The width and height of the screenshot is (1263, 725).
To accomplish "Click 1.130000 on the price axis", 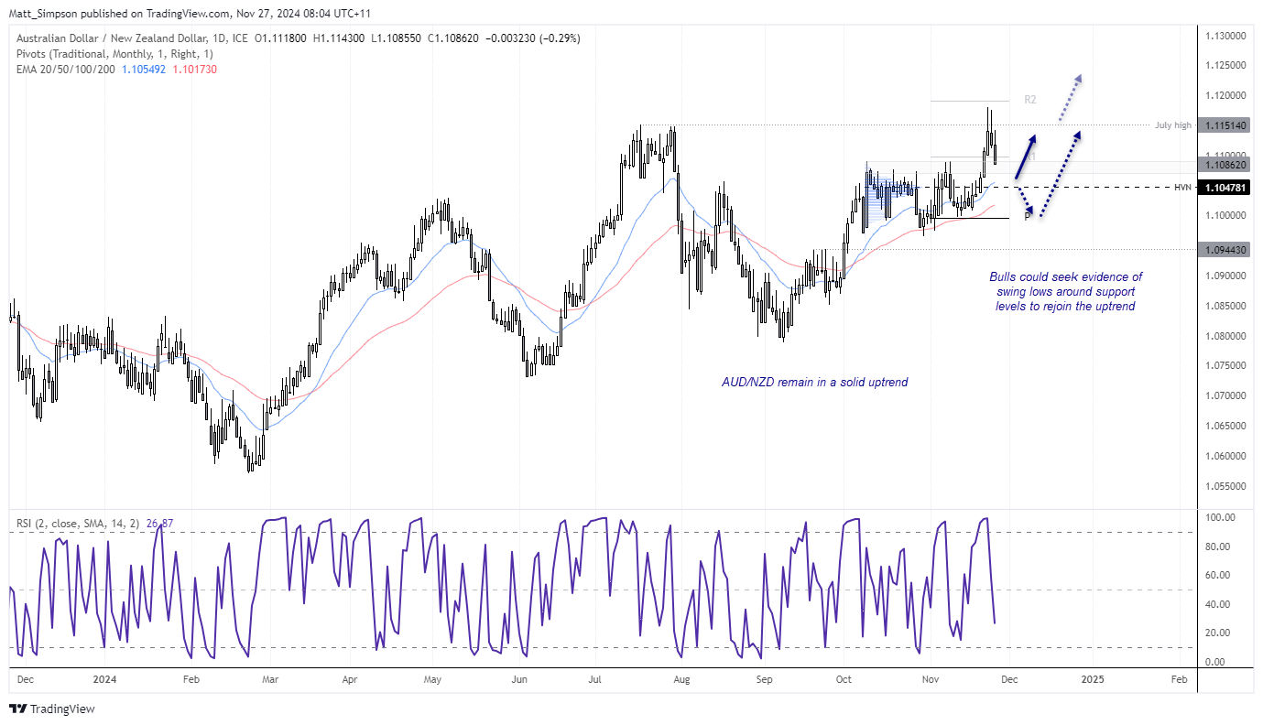I will coord(1227,36).
